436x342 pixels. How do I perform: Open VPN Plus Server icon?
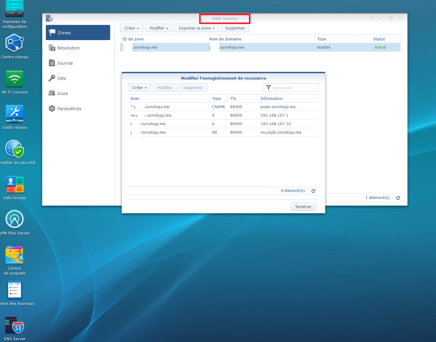click(x=14, y=220)
